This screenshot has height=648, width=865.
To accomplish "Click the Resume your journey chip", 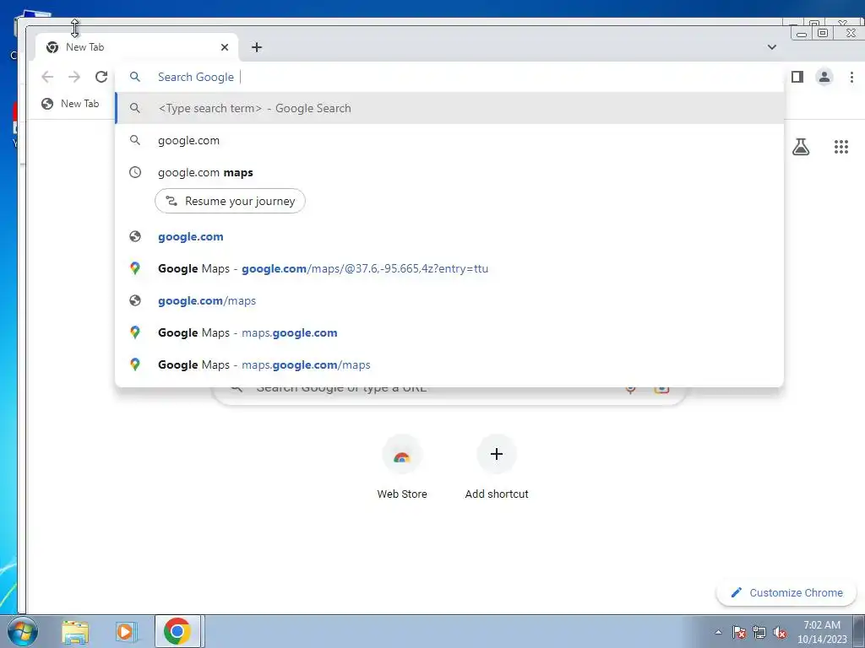I will point(230,201).
